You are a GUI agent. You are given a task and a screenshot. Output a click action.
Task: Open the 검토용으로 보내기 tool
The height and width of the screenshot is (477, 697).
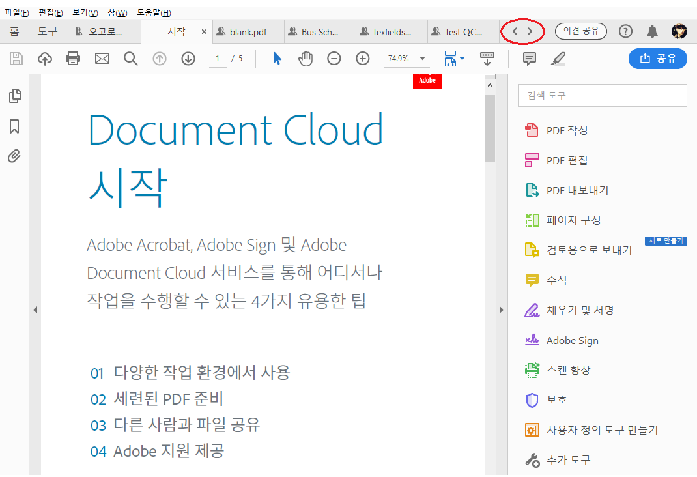[578, 250]
